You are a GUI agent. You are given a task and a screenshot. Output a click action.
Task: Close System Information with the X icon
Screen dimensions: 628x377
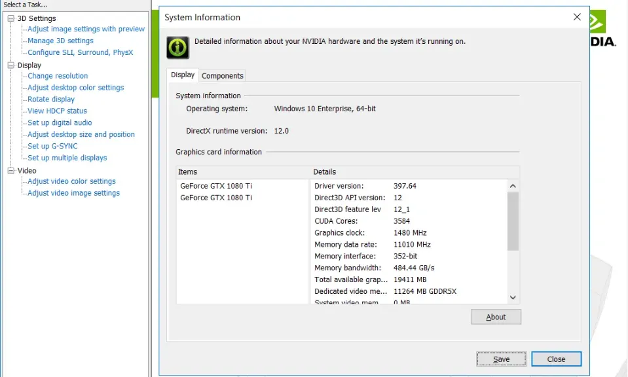(x=577, y=17)
